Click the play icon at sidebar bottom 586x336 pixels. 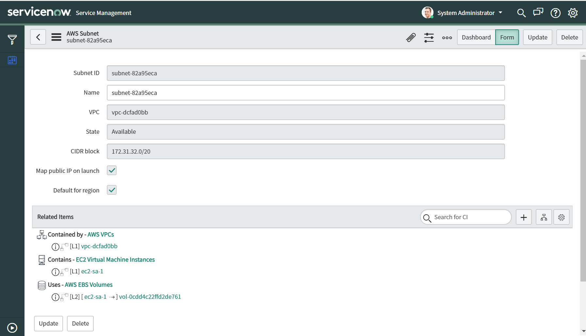(12, 328)
